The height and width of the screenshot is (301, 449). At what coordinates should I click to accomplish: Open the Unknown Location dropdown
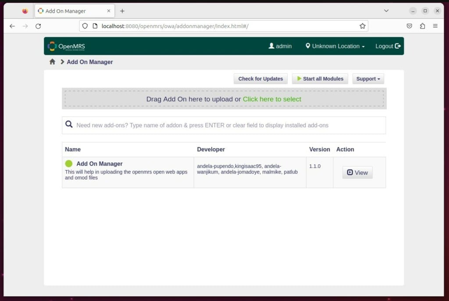coord(334,46)
